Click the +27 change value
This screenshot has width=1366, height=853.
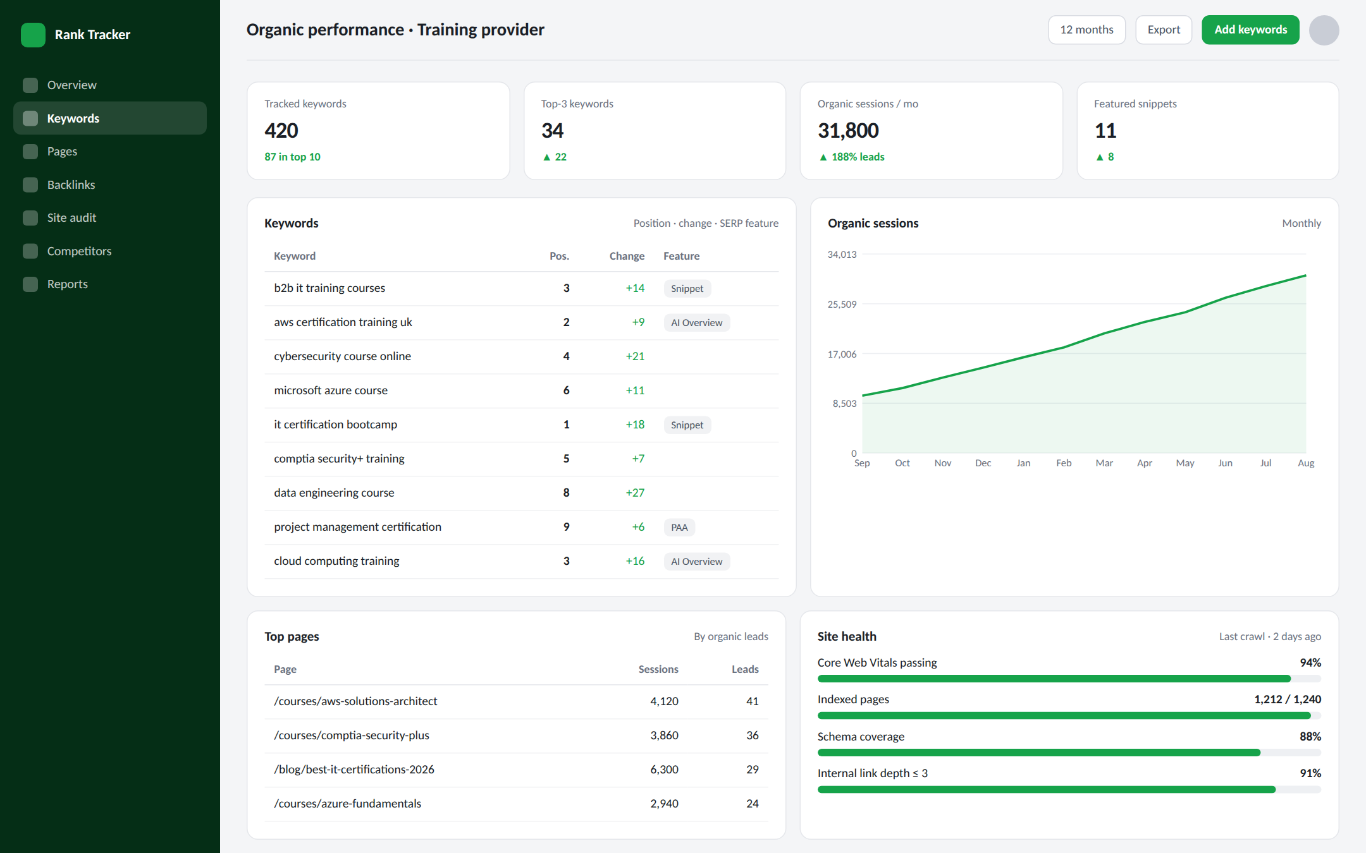pyautogui.click(x=635, y=493)
